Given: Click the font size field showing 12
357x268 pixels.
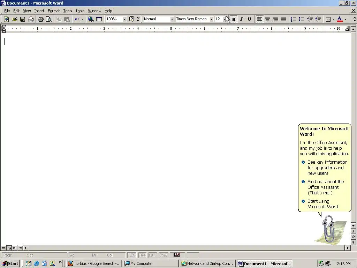Looking at the screenshot, I should (219, 19).
